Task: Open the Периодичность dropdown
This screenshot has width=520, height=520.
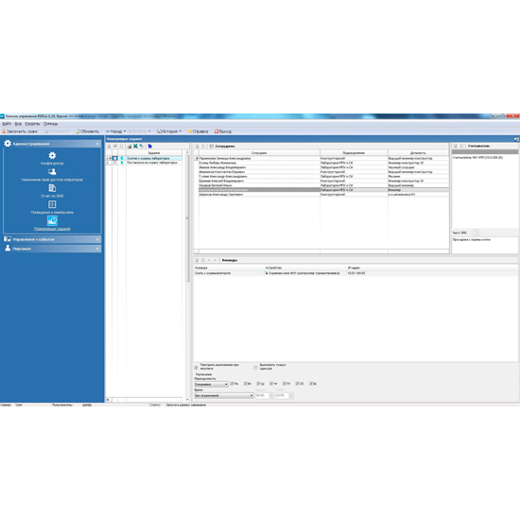Action: [211, 384]
